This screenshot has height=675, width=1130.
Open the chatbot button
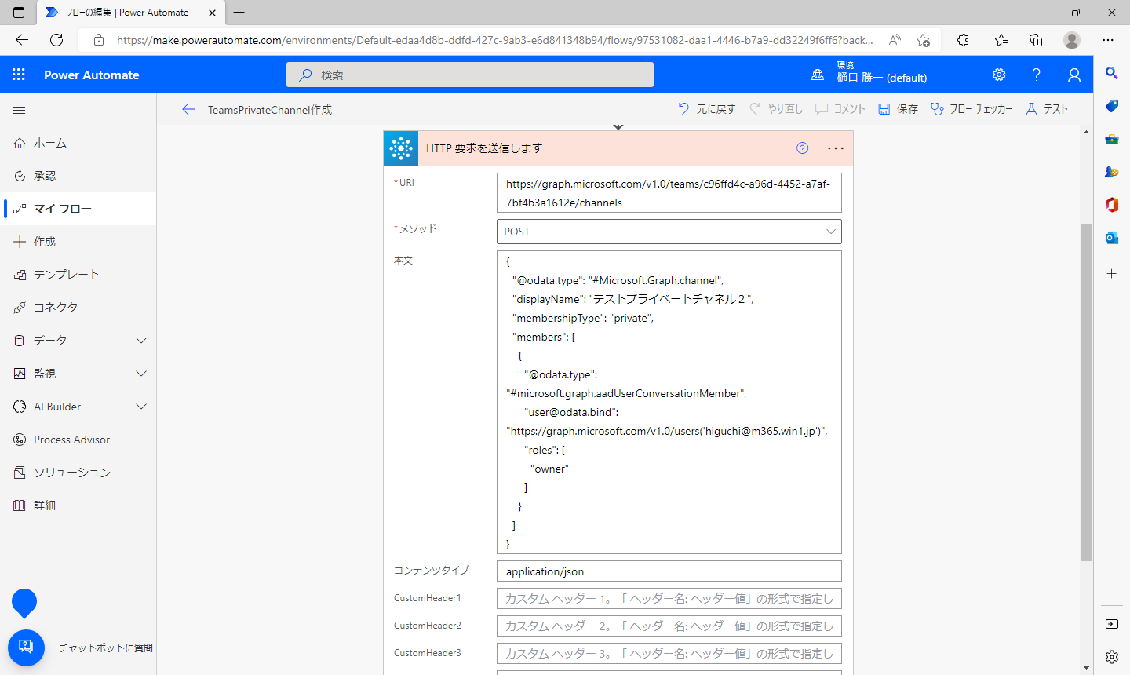coord(26,648)
